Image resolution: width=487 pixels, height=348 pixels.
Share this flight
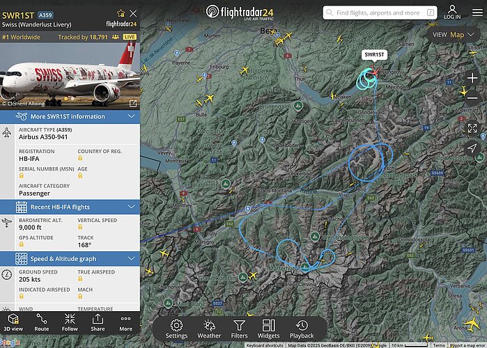(98, 322)
